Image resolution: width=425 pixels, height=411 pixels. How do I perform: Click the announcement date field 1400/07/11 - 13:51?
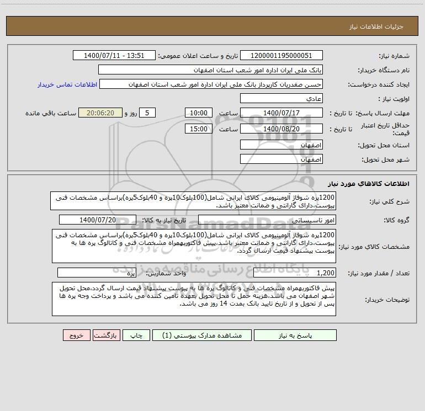114,55
